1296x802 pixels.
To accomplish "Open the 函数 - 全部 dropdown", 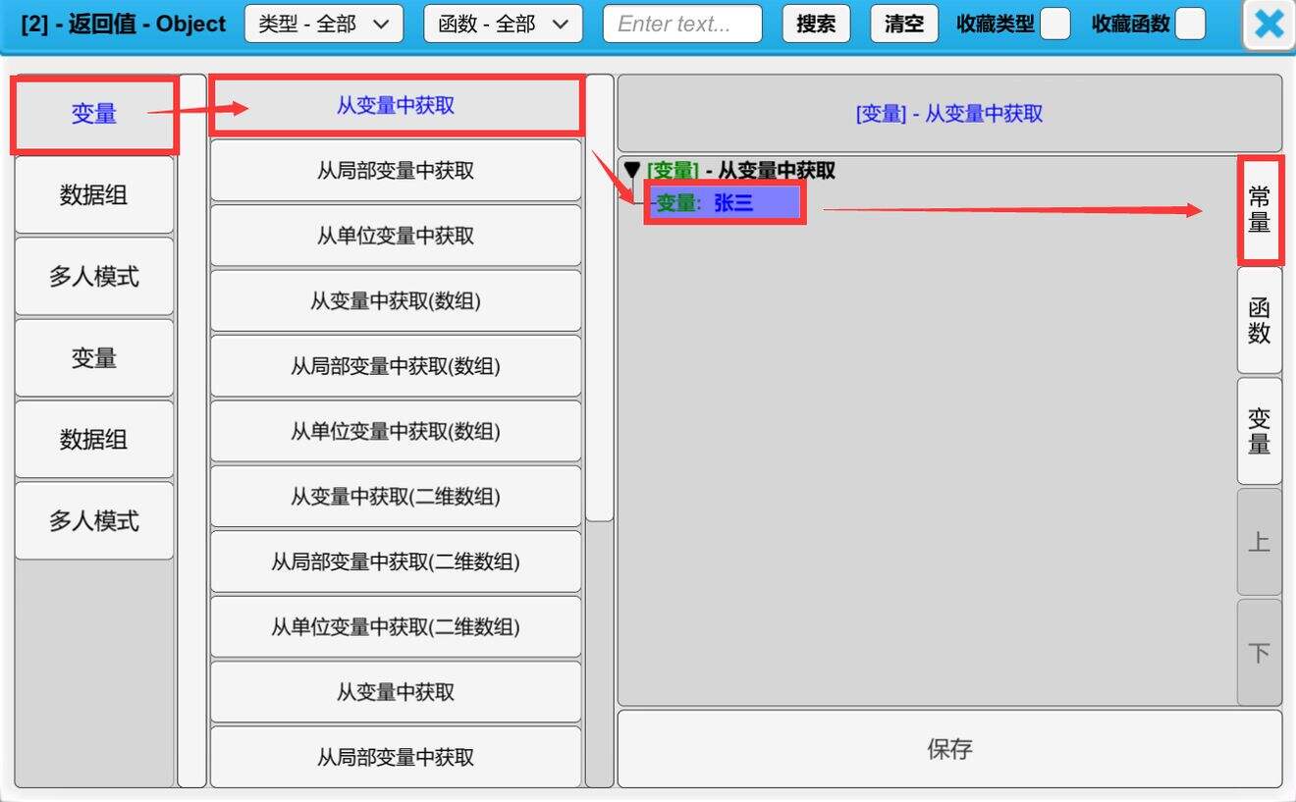I will point(503,24).
